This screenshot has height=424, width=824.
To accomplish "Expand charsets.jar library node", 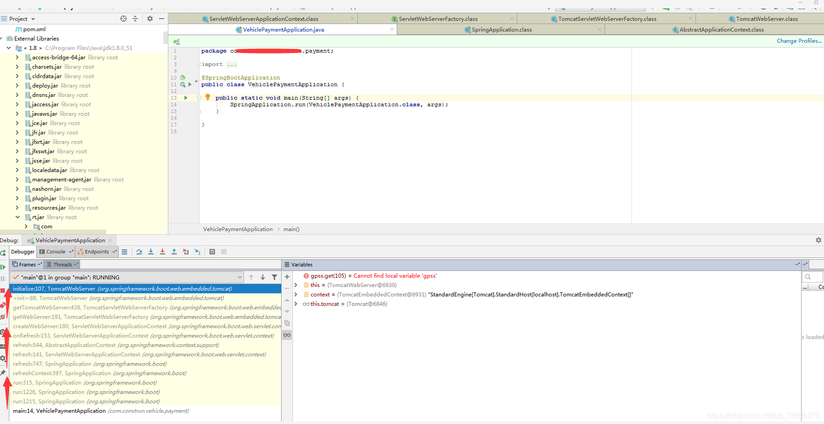I will tap(18, 67).
